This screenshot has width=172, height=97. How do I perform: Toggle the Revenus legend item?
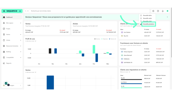tap(97, 39)
